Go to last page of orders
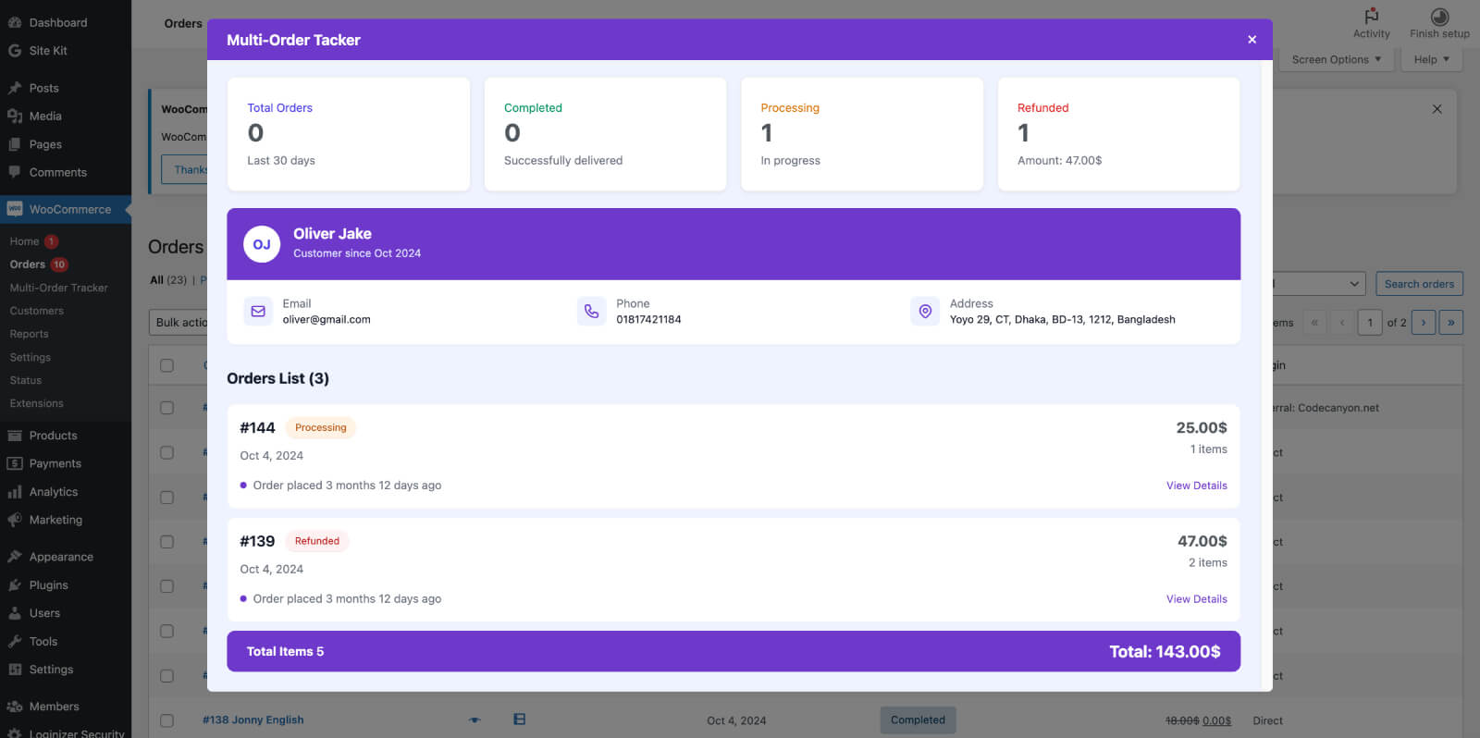1480x738 pixels. pos(1450,322)
